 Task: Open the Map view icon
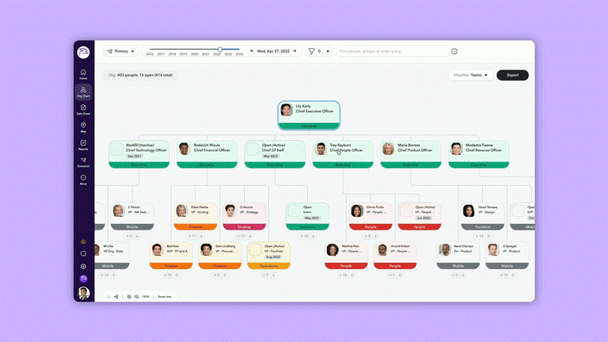(83, 127)
